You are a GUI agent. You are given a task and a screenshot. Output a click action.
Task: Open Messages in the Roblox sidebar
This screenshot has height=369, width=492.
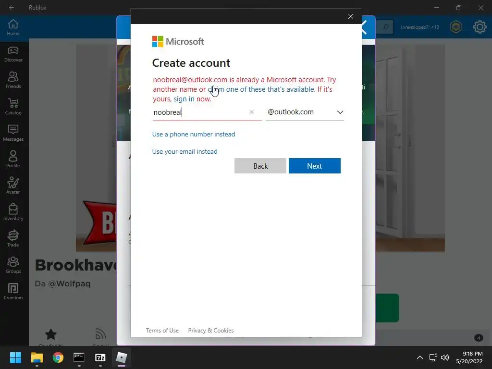(13, 133)
